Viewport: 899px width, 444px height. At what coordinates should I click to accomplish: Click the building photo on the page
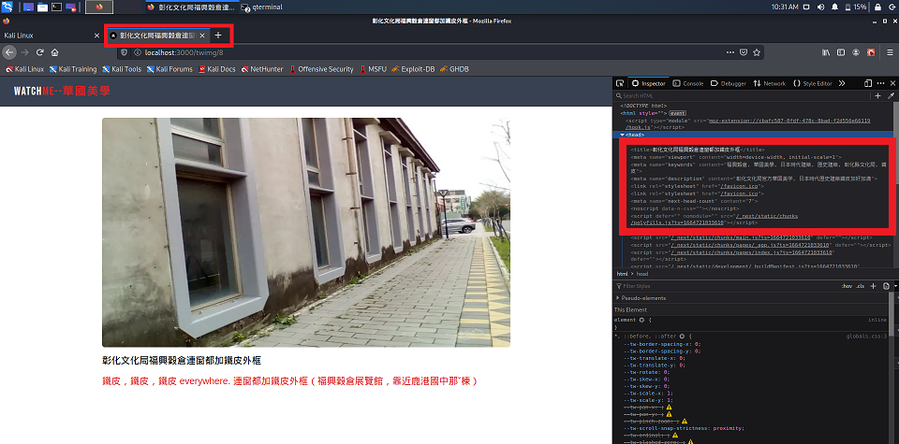[x=305, y=233]
